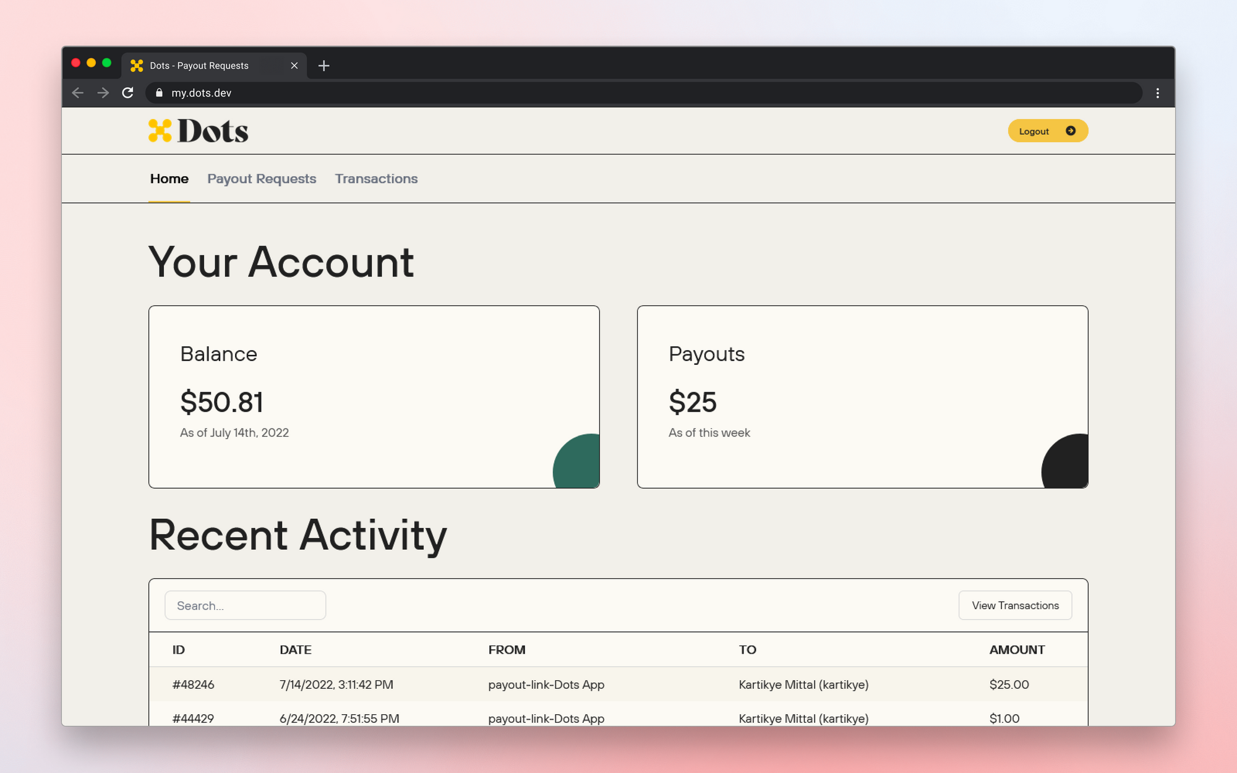Click the browser refresh icon
1237x773 pixels.
pyautogui.click(x=127, y=93)
